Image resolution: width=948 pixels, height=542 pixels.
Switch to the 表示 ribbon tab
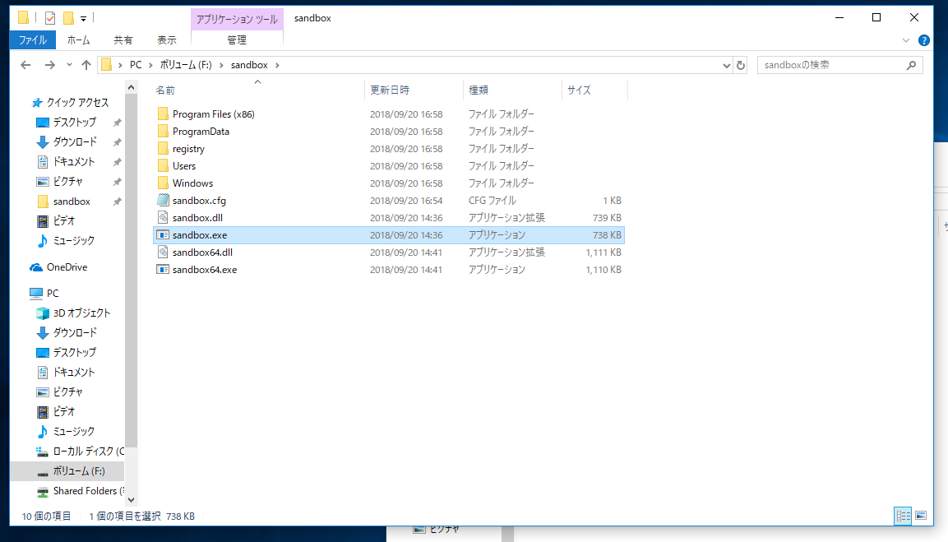(x=167, y=40)
